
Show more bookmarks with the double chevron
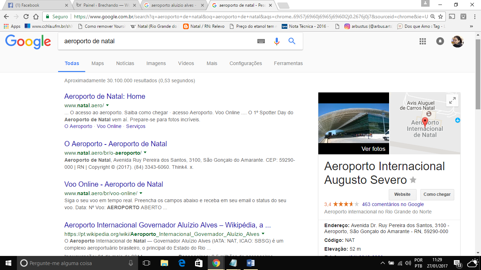(x=471, y=26)
